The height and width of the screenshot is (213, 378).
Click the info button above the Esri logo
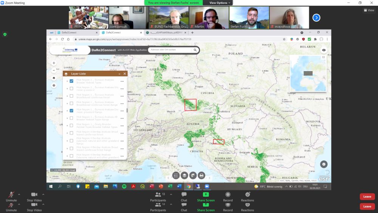[x=324, y=164]
